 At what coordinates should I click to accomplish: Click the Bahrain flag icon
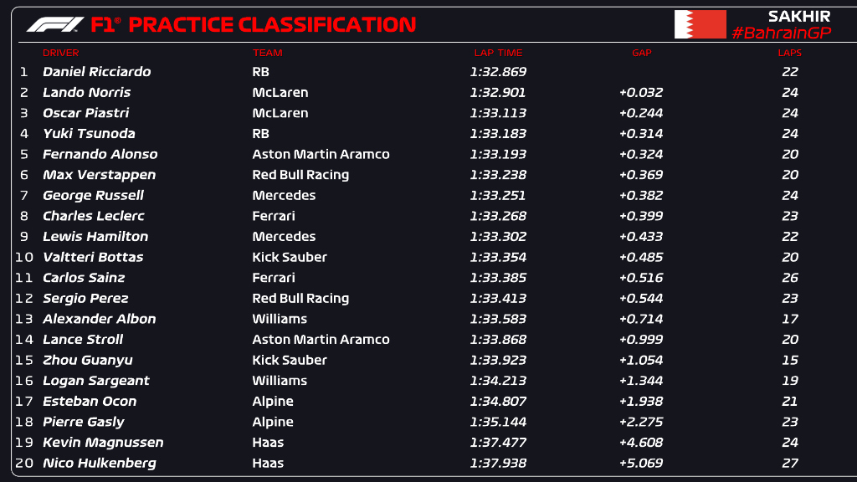(x=700, y=24)
